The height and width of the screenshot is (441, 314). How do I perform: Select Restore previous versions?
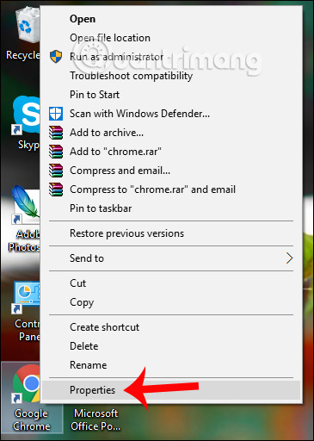(171, 233)
